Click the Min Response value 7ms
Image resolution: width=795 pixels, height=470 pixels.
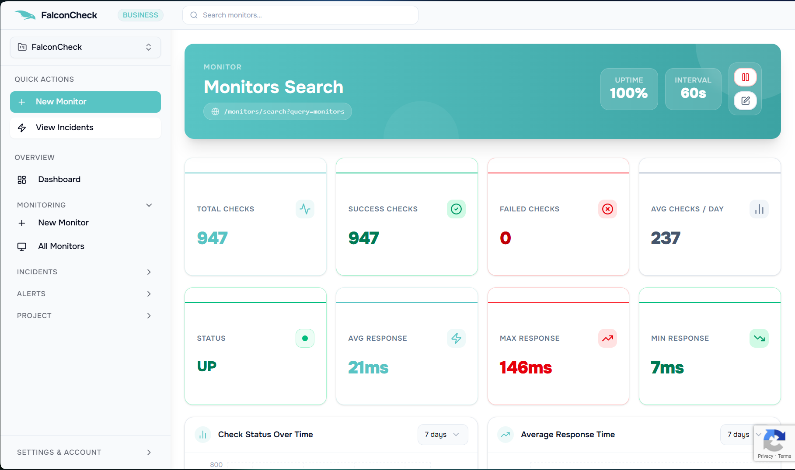coord(667,368)
